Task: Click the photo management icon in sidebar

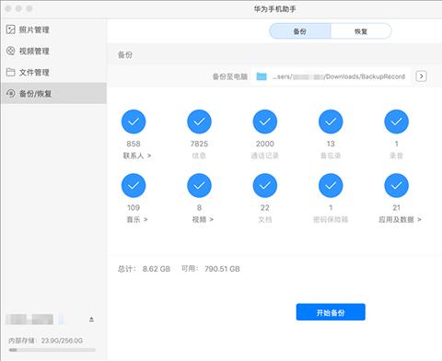Action: (11, 29)
